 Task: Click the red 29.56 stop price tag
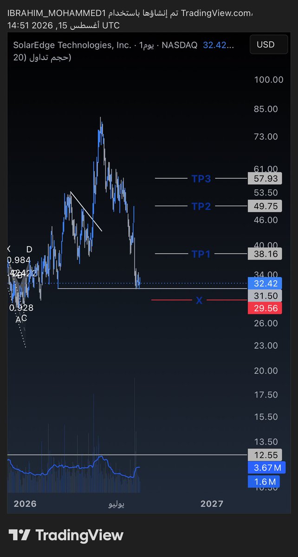265,309
